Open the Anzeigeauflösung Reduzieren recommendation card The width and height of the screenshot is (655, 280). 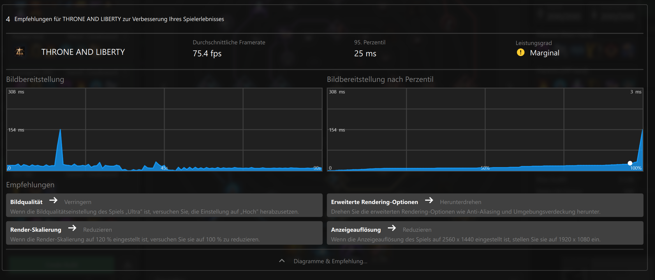pyautogui.click(x=485, y=233)
